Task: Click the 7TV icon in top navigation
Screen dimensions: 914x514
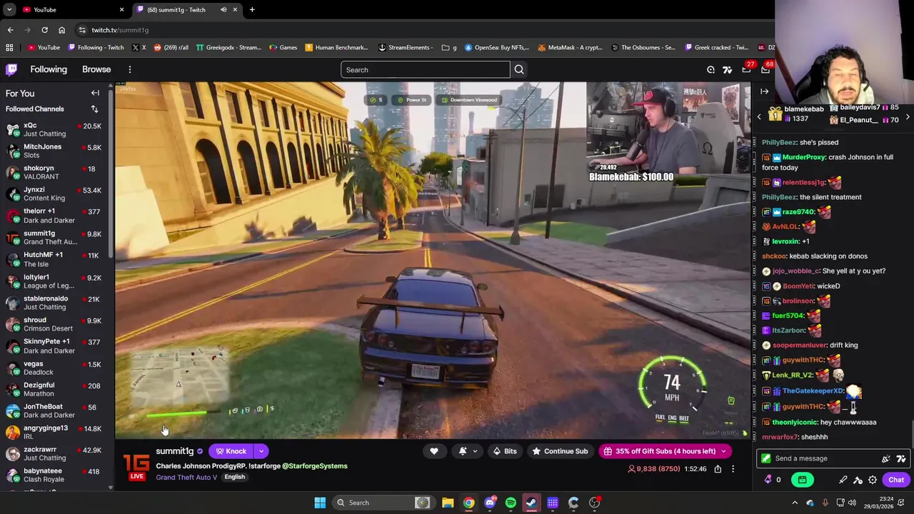Action: pos(727,69)
